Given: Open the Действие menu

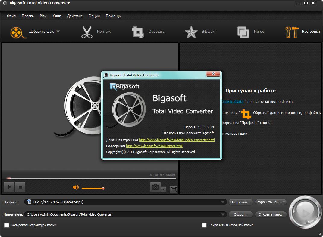Looking at the screenshot, I should pyautogui.click(x=75, y=16).
